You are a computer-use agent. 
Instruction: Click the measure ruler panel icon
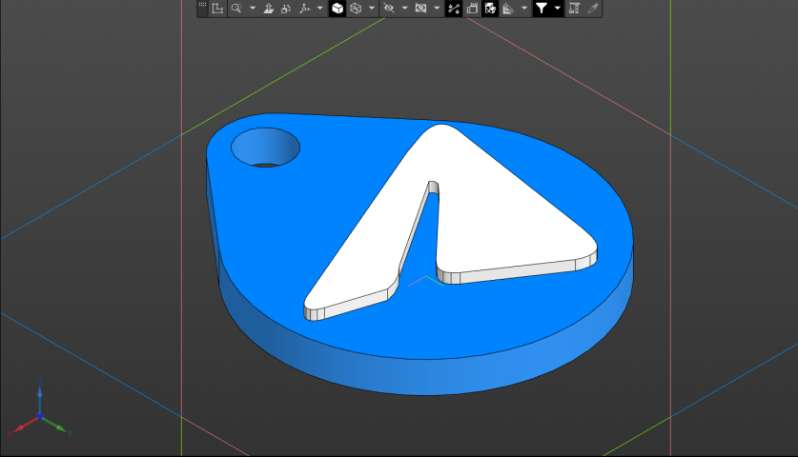pos(575,9)
